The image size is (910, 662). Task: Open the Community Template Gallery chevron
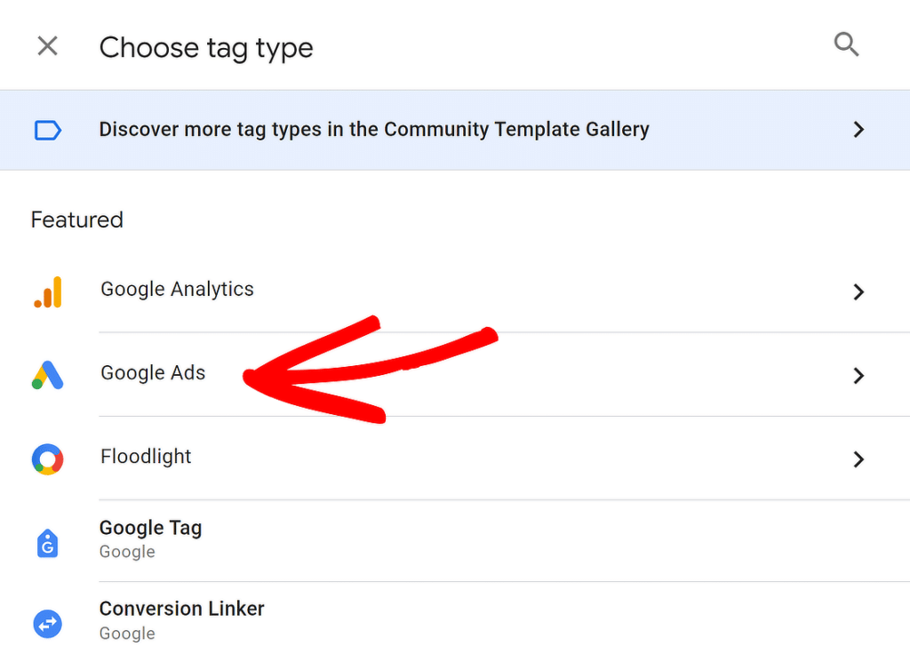(858, 130)
